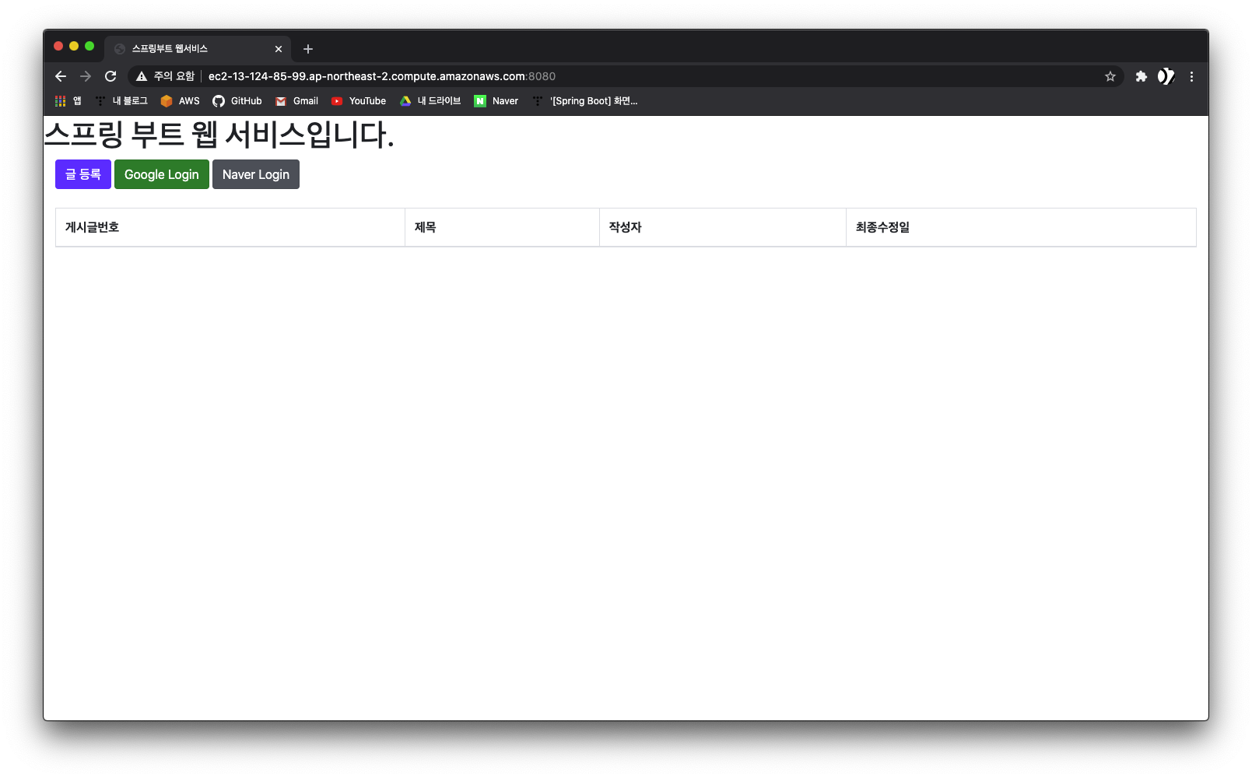Reload the current page

[110, 76]
